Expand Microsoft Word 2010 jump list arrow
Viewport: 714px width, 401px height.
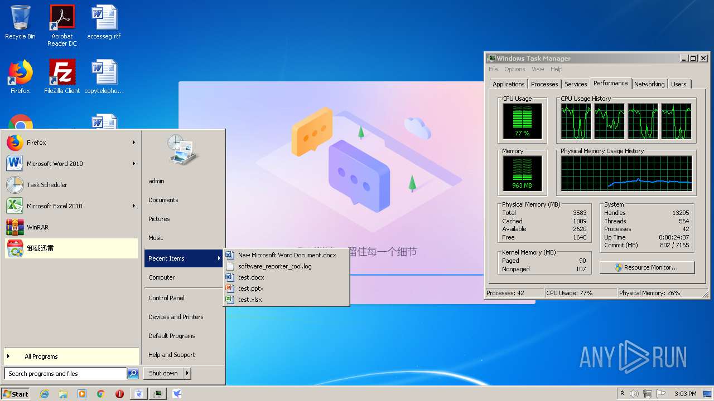pos(133,164)
